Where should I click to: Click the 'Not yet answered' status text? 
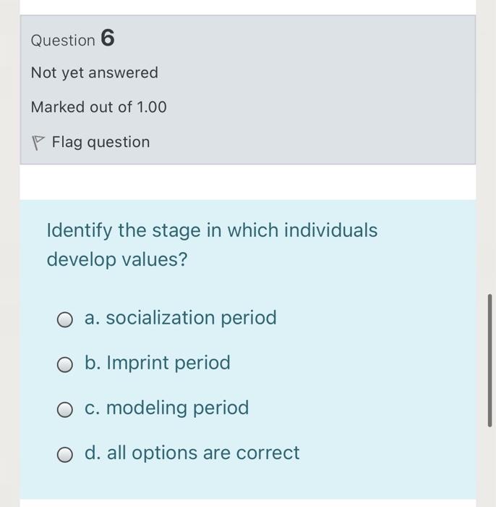(94, 72)
